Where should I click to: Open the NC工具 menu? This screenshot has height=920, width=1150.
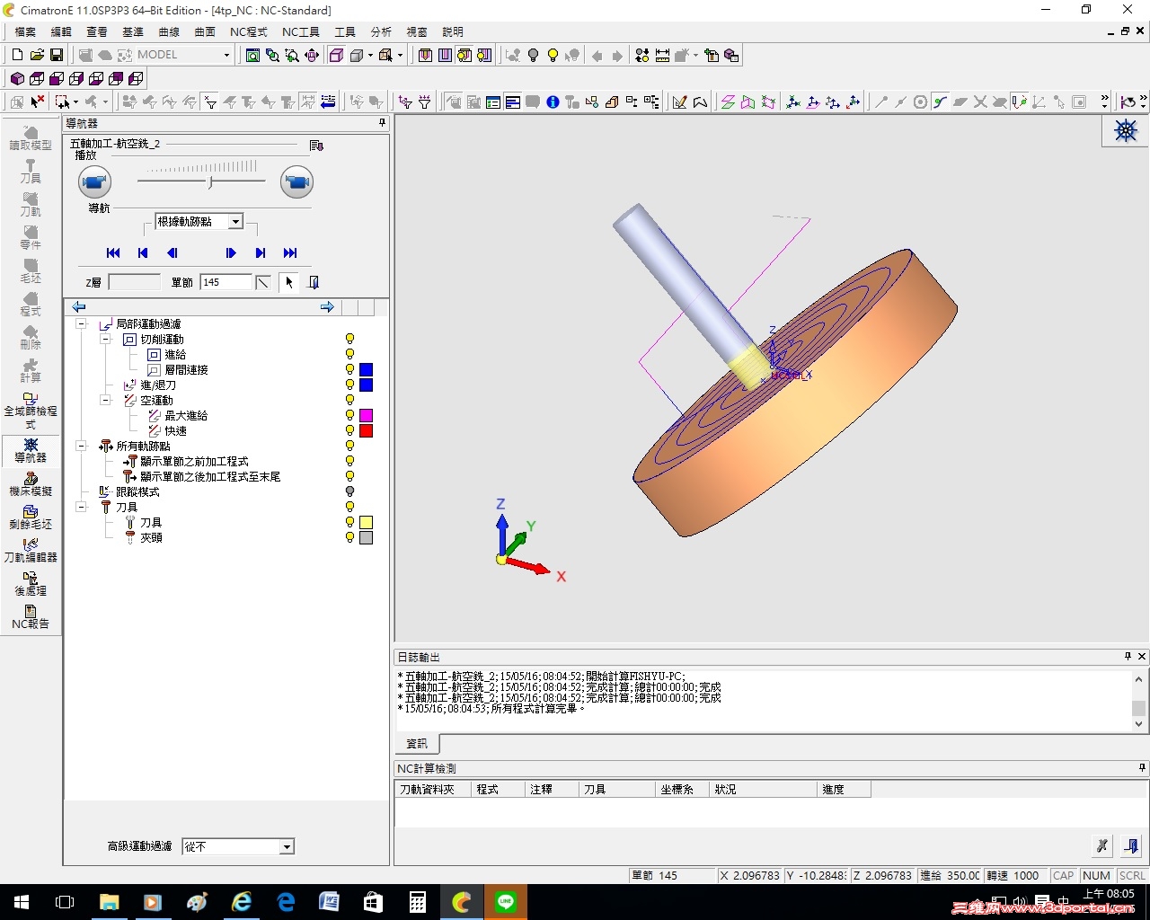tap(301, 31)
